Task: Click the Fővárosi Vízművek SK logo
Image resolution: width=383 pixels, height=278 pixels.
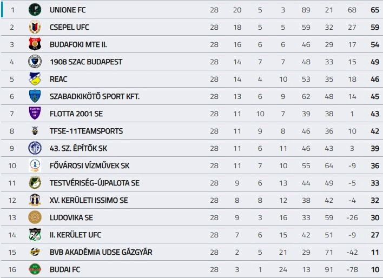Action: tap(35, 166)
